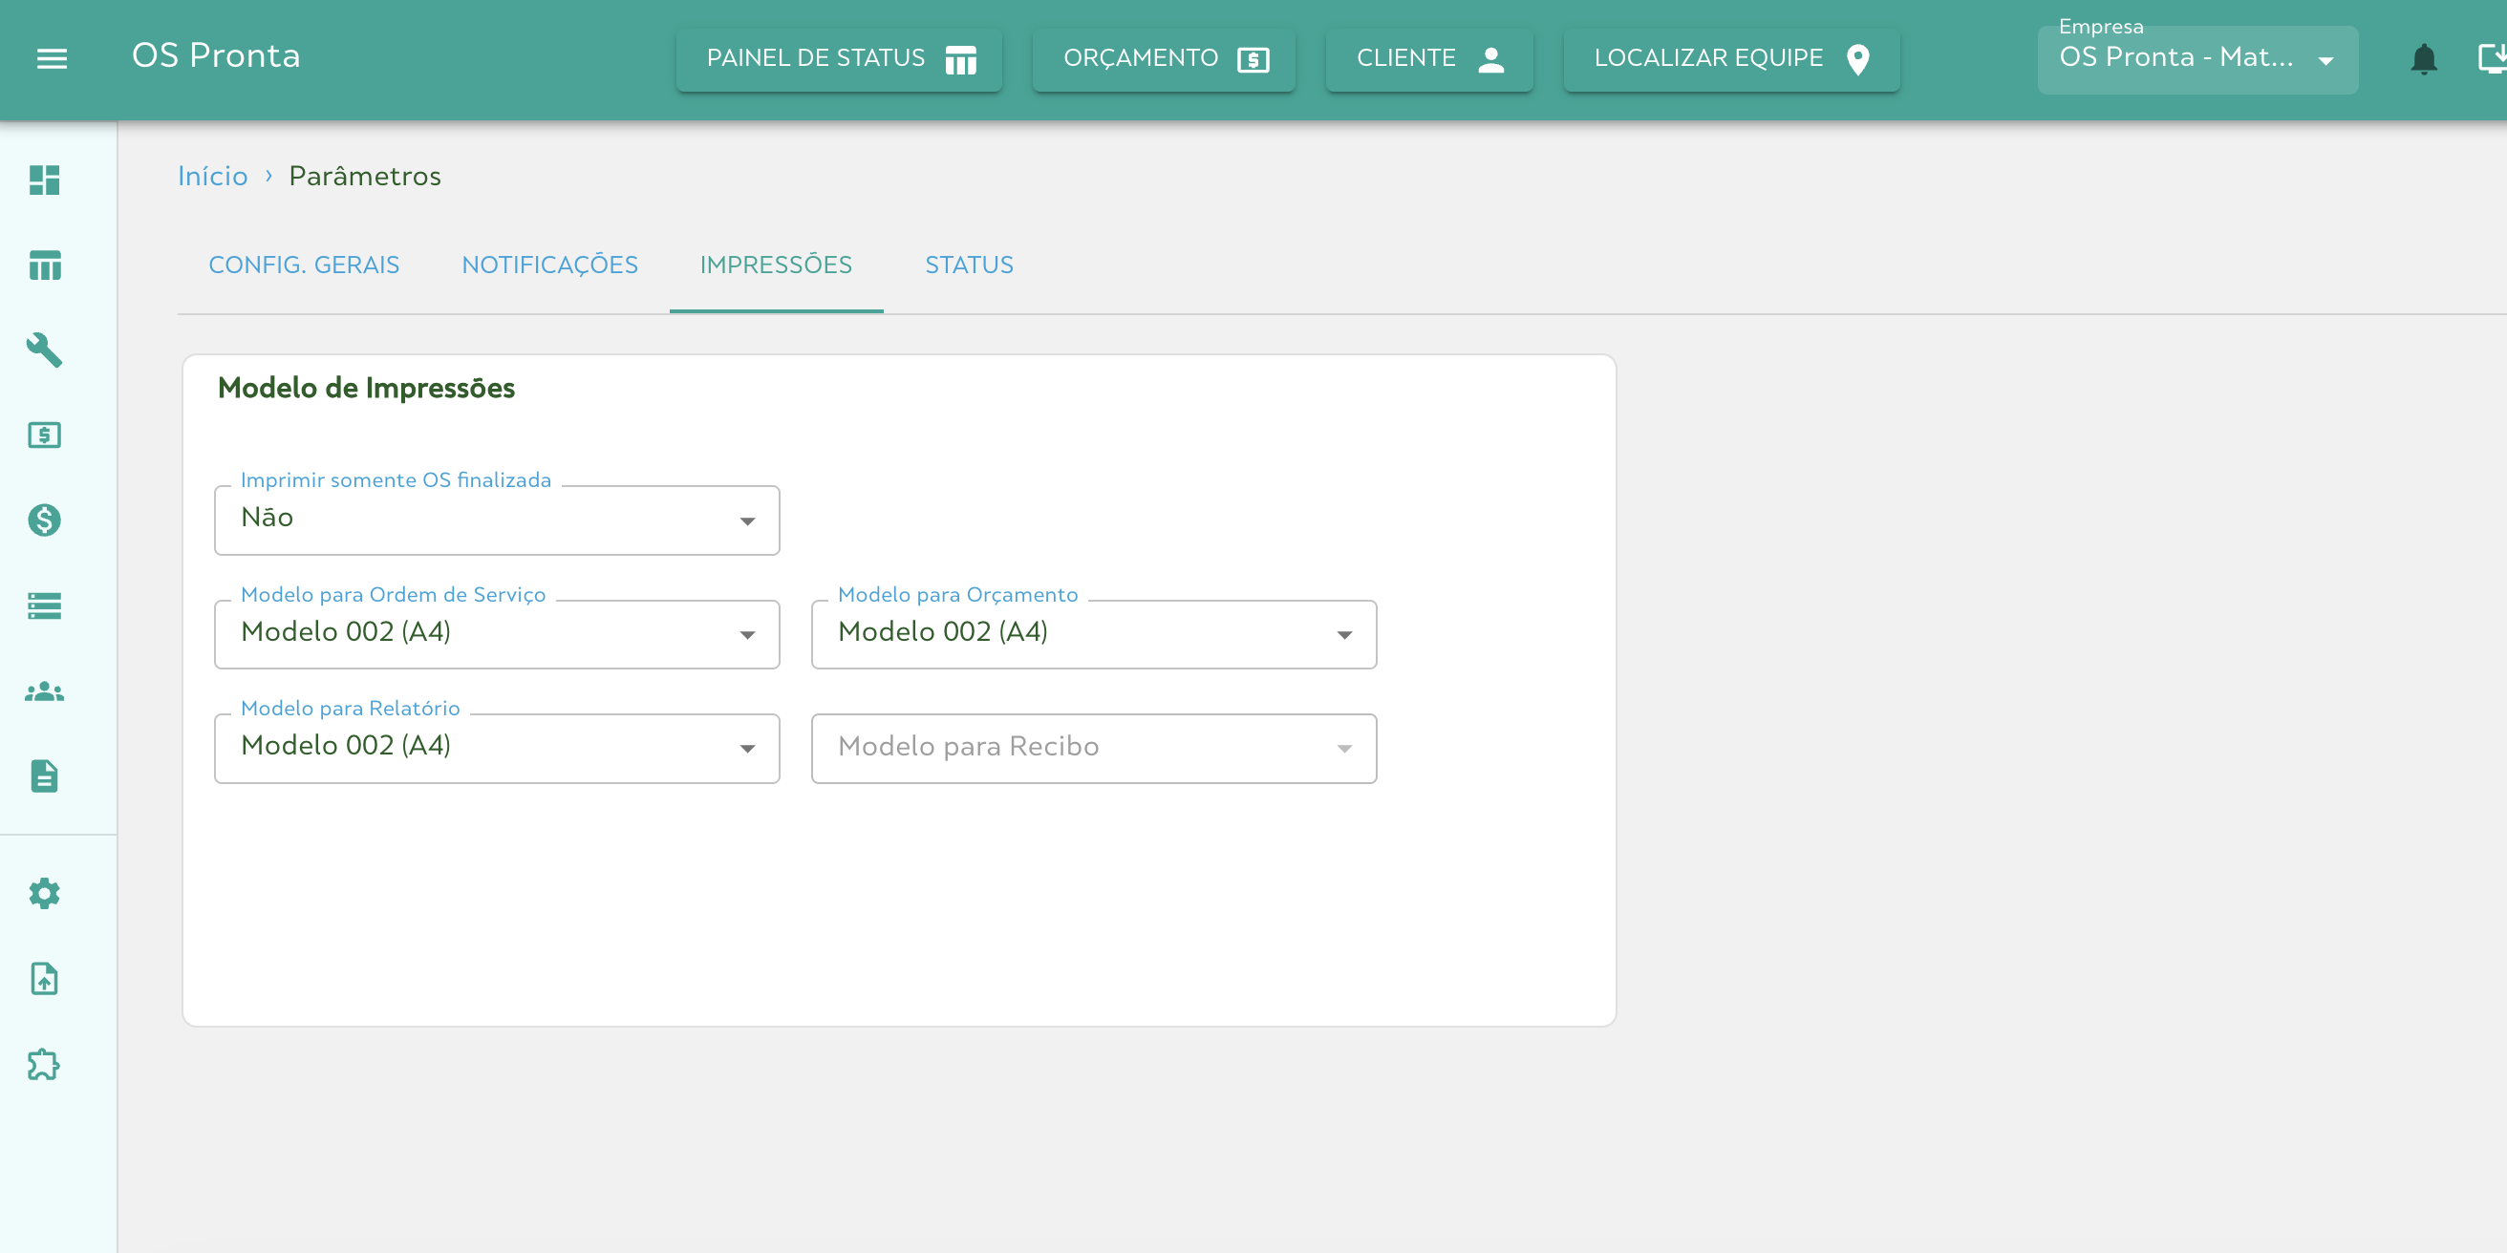This screenshot has height=1253, width=2507.
Task: Open the Empresa selector dropdown
Action: point(2196,59)
